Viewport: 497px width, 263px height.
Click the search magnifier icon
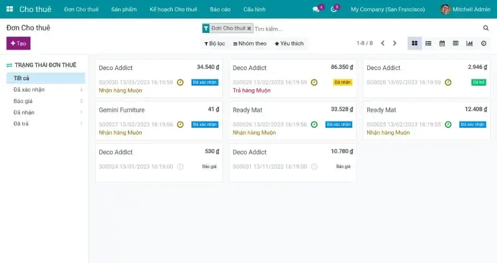click(486, 28)
